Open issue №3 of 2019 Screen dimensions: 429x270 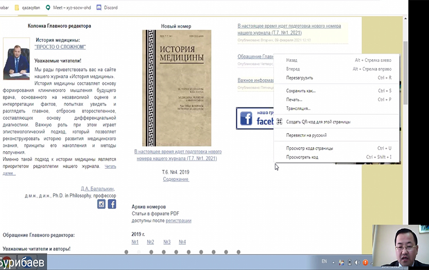point(167,242)
